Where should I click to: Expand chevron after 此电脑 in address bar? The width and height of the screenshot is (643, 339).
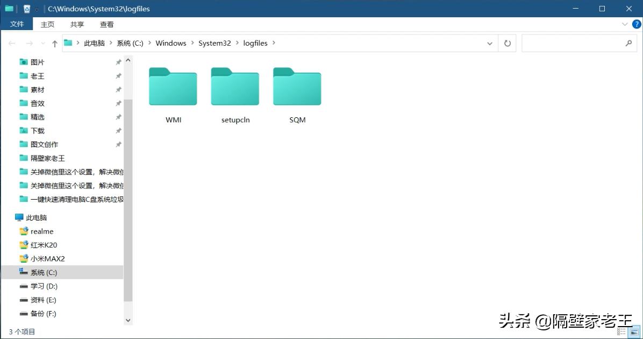[111, 43]
